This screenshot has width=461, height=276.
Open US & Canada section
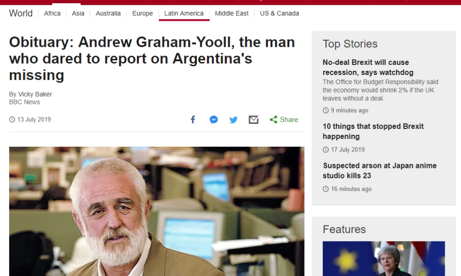pos(279,13)
